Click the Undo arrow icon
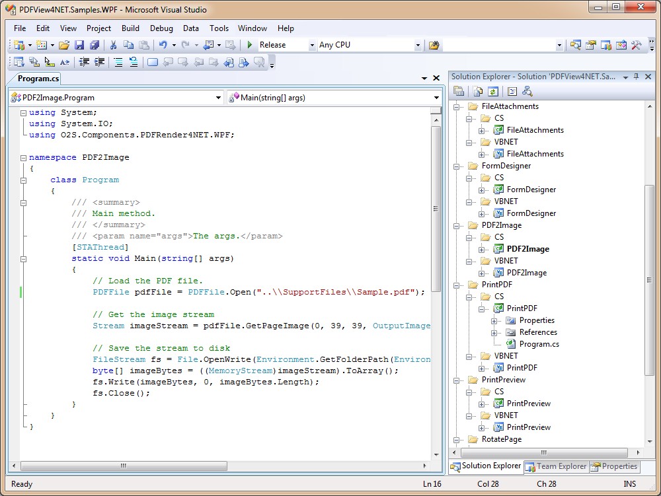Screen dimensions: 661x496 coord(163,45)
